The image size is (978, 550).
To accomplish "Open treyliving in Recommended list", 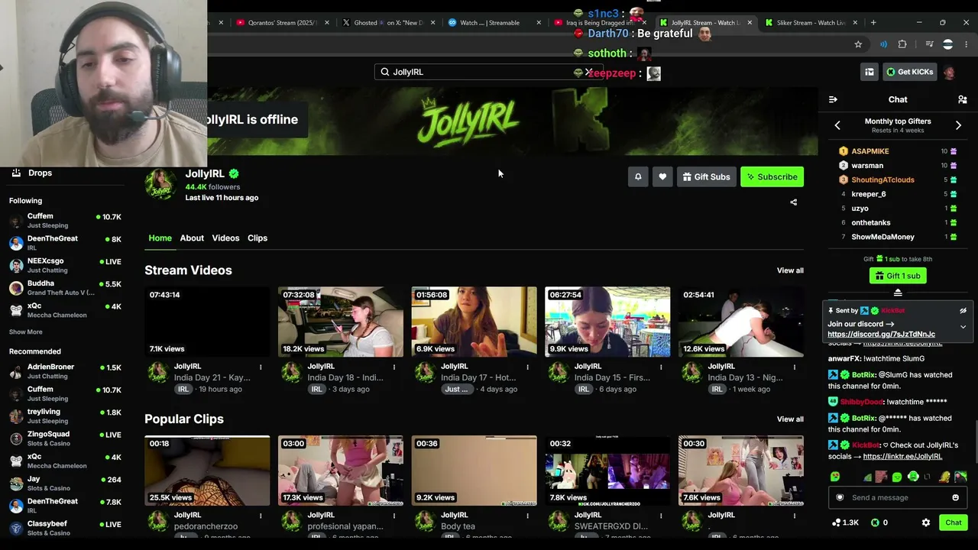I will coord(65,416).
